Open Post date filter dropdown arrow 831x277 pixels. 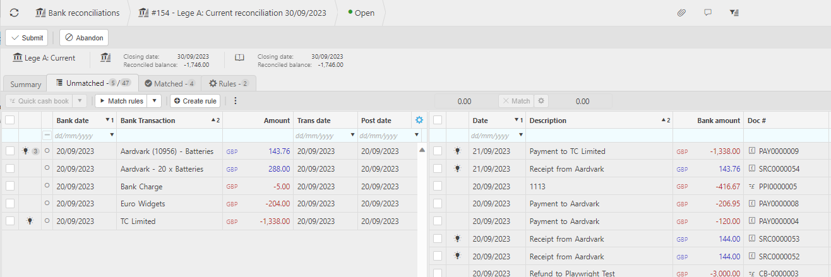click(416, 135)
